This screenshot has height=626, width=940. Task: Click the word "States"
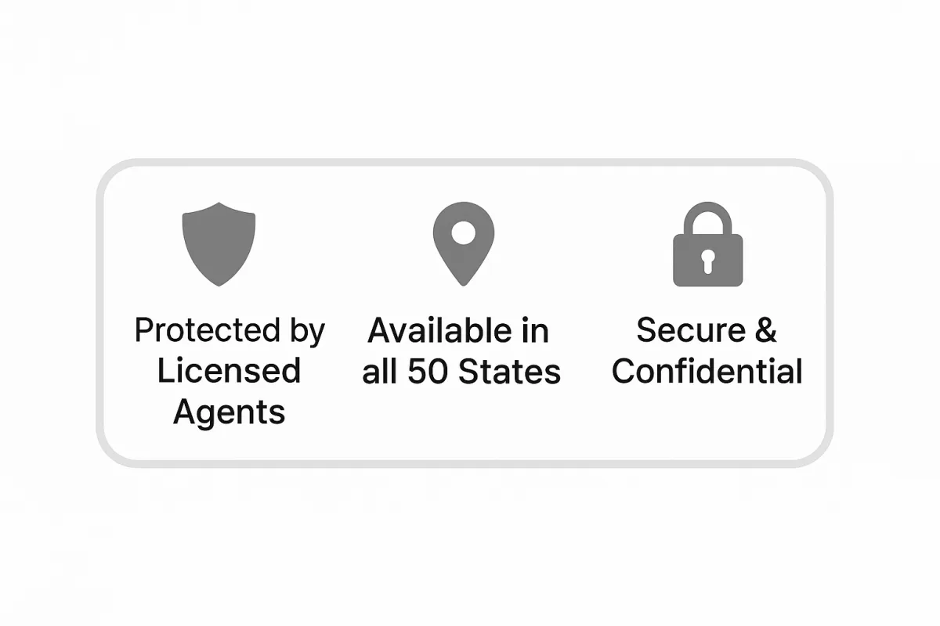click(510, 372)
